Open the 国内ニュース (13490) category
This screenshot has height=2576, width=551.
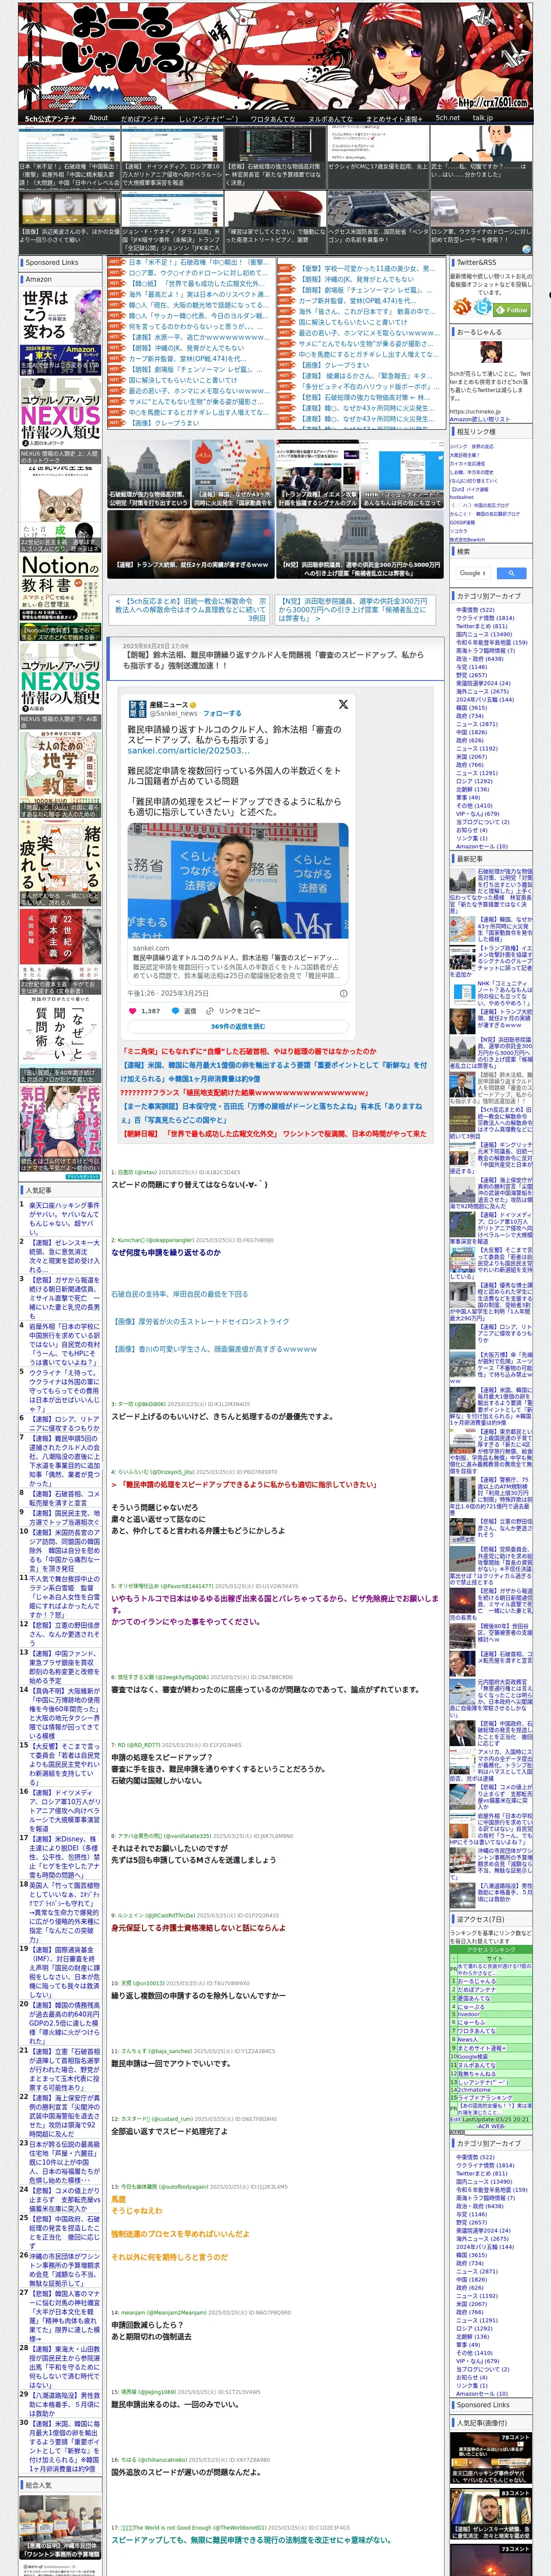click(484, 634)
